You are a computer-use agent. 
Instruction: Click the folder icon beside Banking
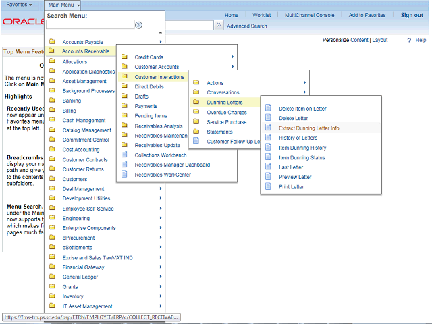[x=52, y=101]
